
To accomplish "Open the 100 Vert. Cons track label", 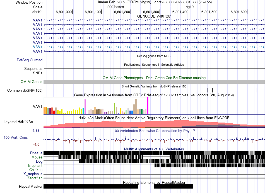I will coord(16,138).
